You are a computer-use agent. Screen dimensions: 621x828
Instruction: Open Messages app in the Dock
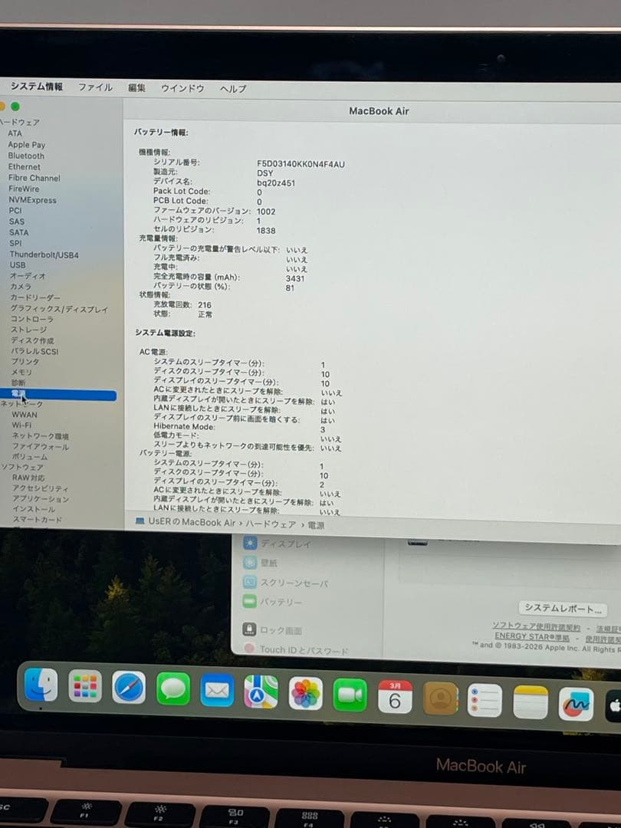tap(173, 688)
